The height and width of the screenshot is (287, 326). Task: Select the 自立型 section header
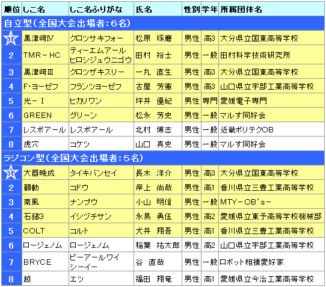pyautogui.click(x=163, y=23)
